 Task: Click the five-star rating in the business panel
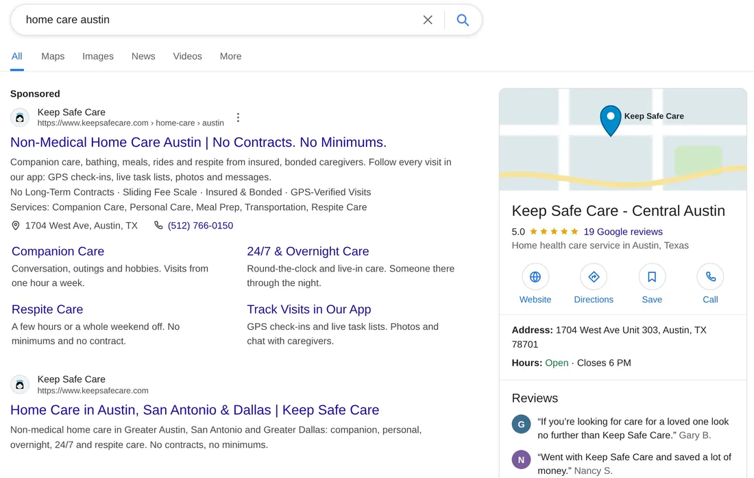(553, 232)
